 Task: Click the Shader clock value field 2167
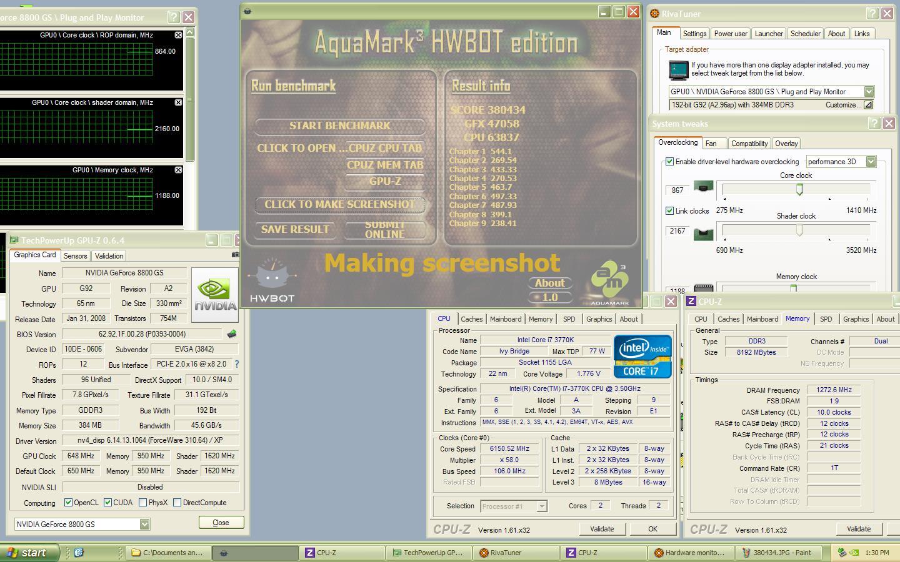pos(677,231)
